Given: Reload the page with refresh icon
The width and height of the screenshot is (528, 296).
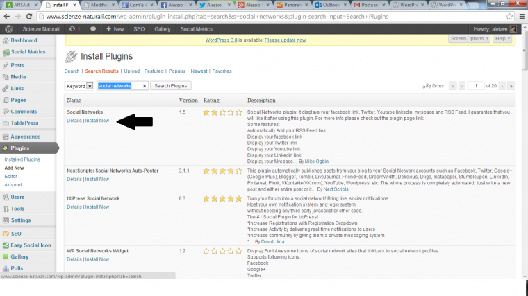Looking at the screenshot, I should coord(29,17).
